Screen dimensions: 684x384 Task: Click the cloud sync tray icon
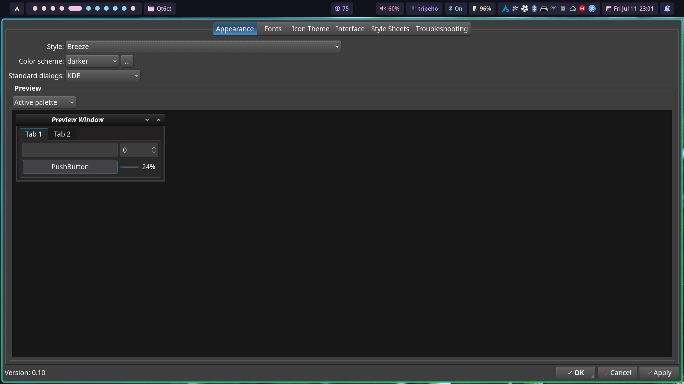(572, 9)
